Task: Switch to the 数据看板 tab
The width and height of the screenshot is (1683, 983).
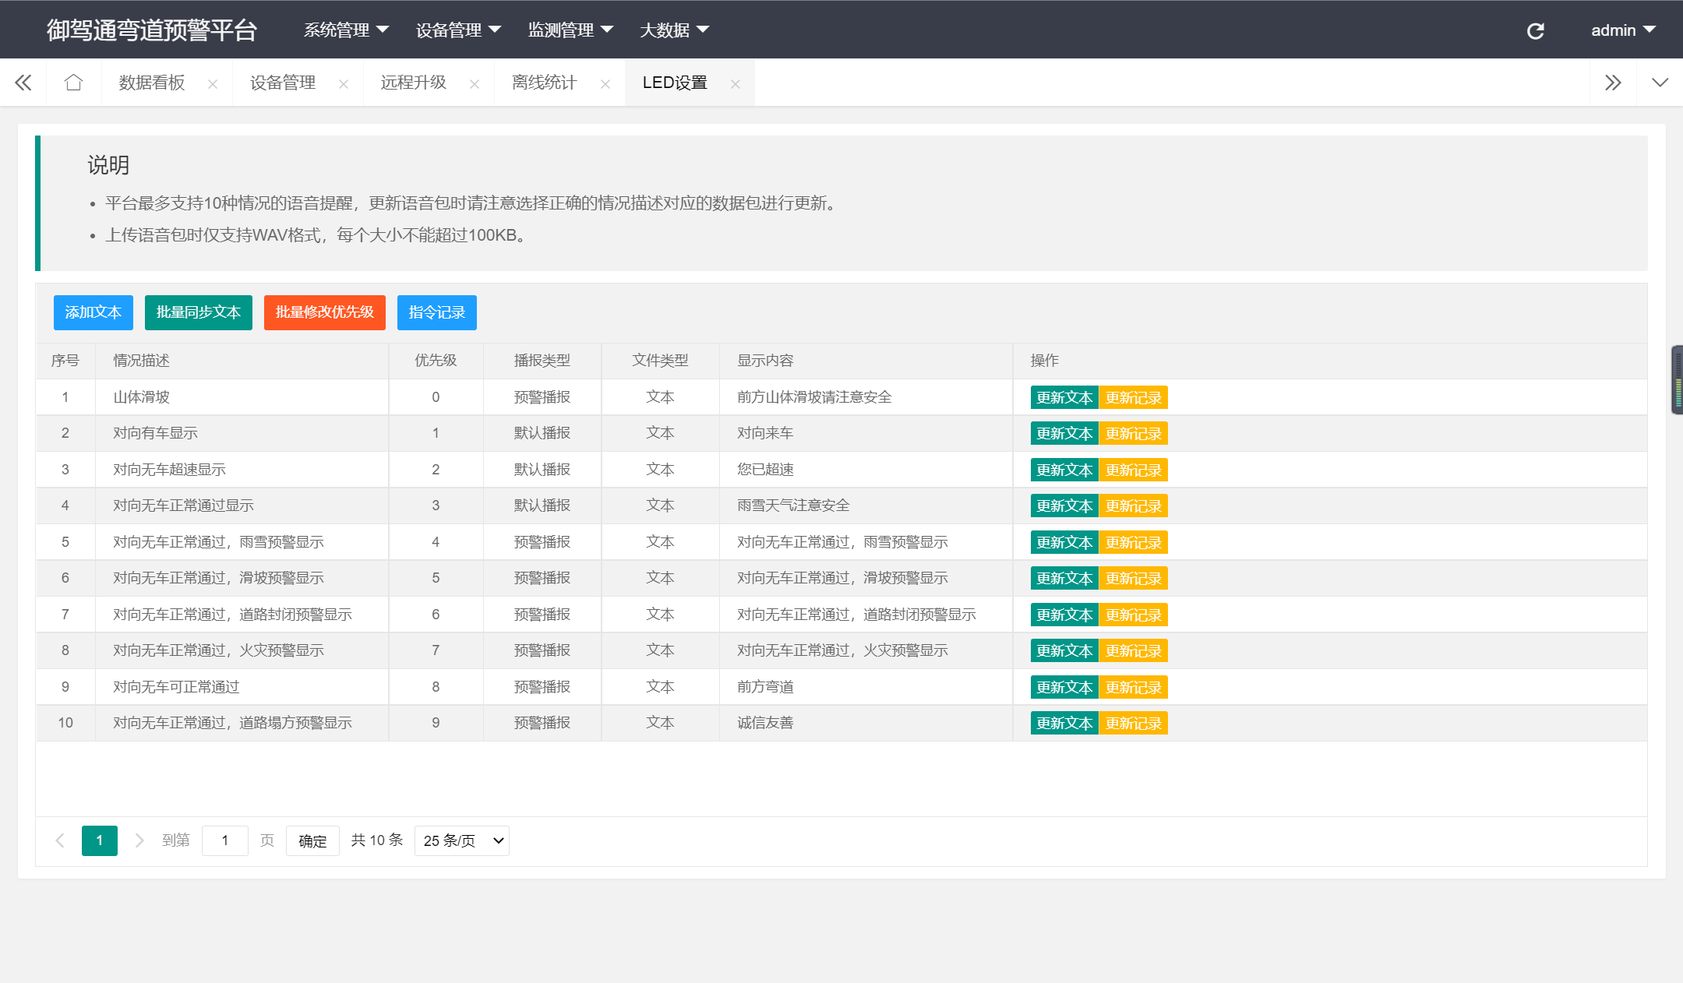Action: coord(152,83)
